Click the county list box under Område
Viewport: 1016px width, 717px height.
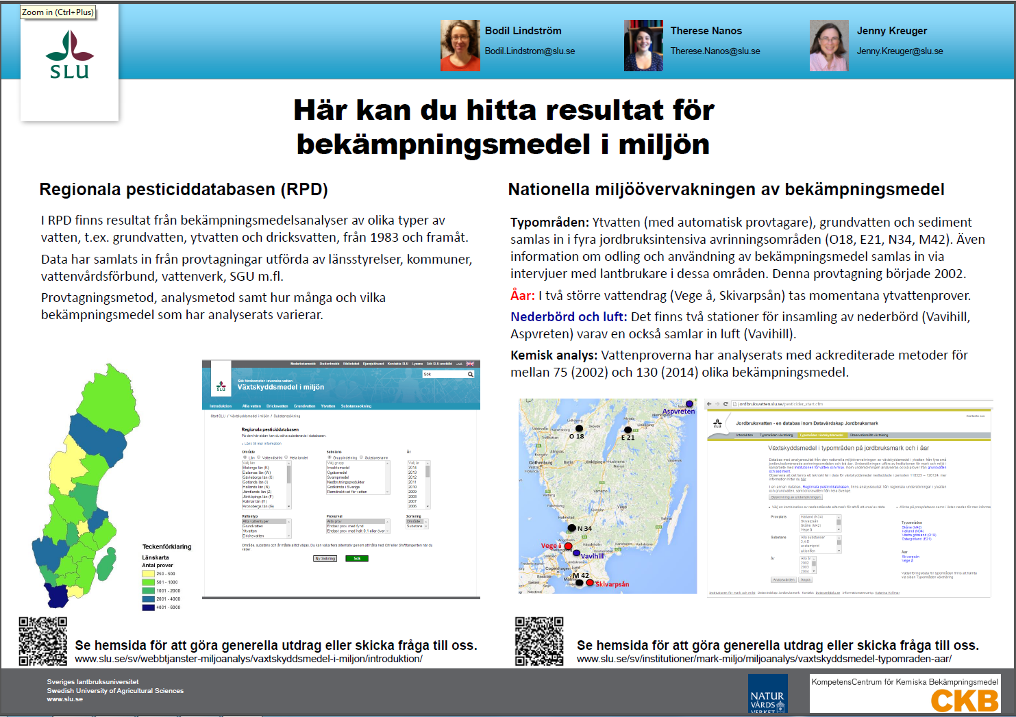(267, 485)
